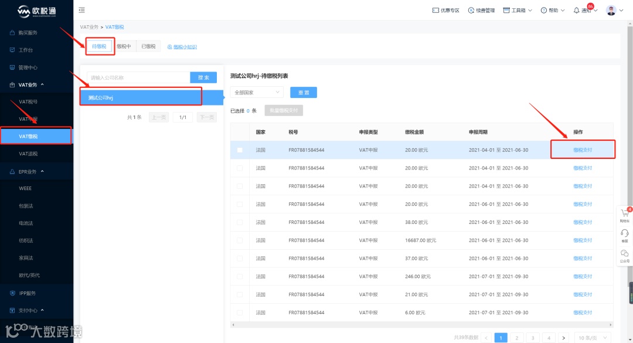
Task: Open the 10 条/页 page size dropdown
Action: click(592, 338)
